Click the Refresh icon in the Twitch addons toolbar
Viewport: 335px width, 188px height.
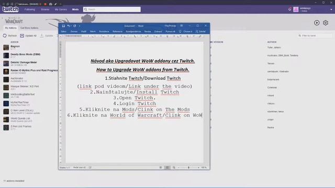[x=5, y=36]
